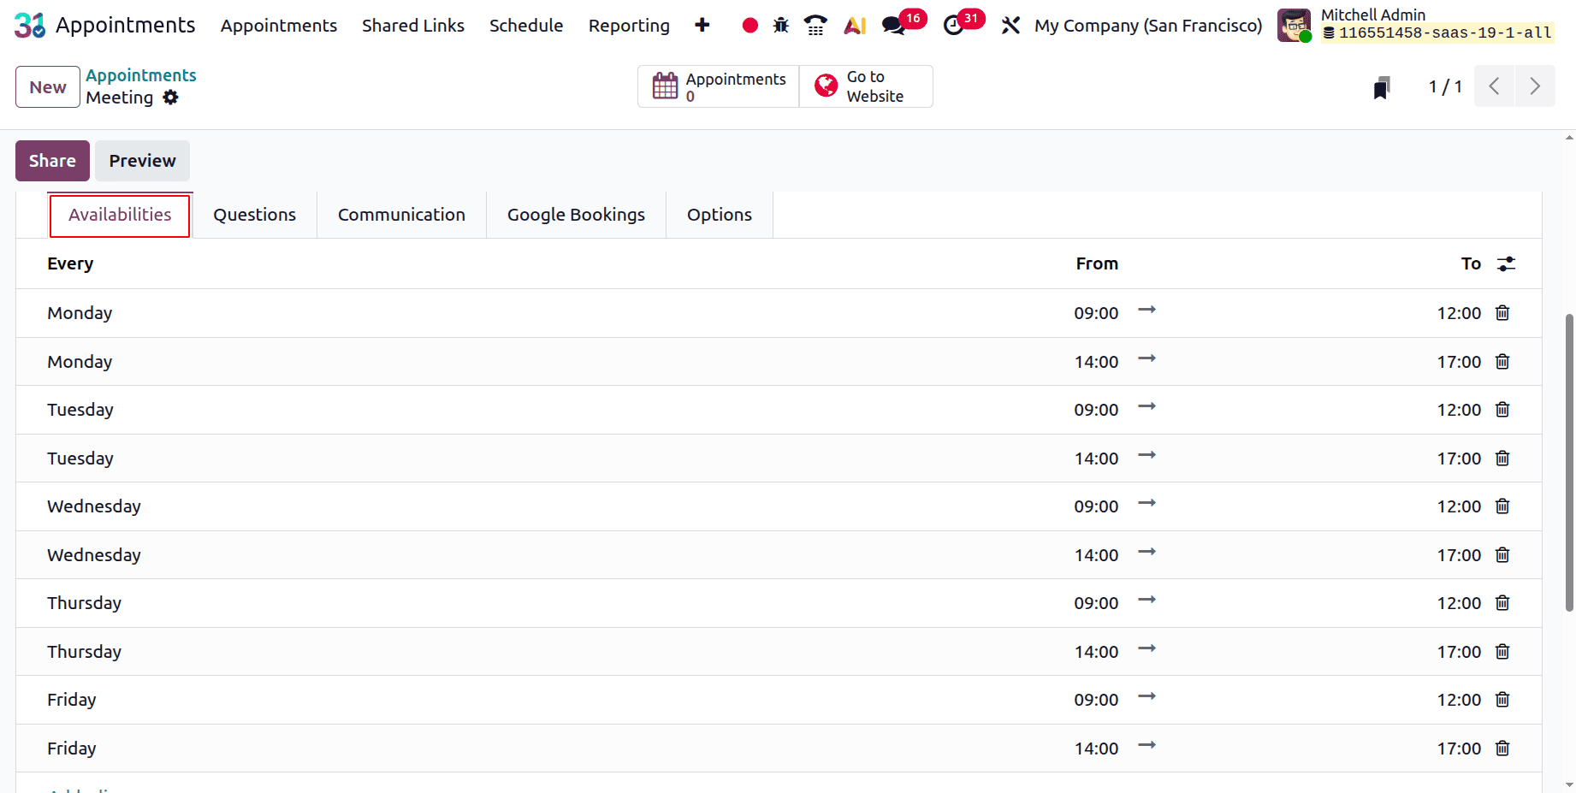Click the database name 116551458-saas-19-1-all

(x=1444, y=33)
